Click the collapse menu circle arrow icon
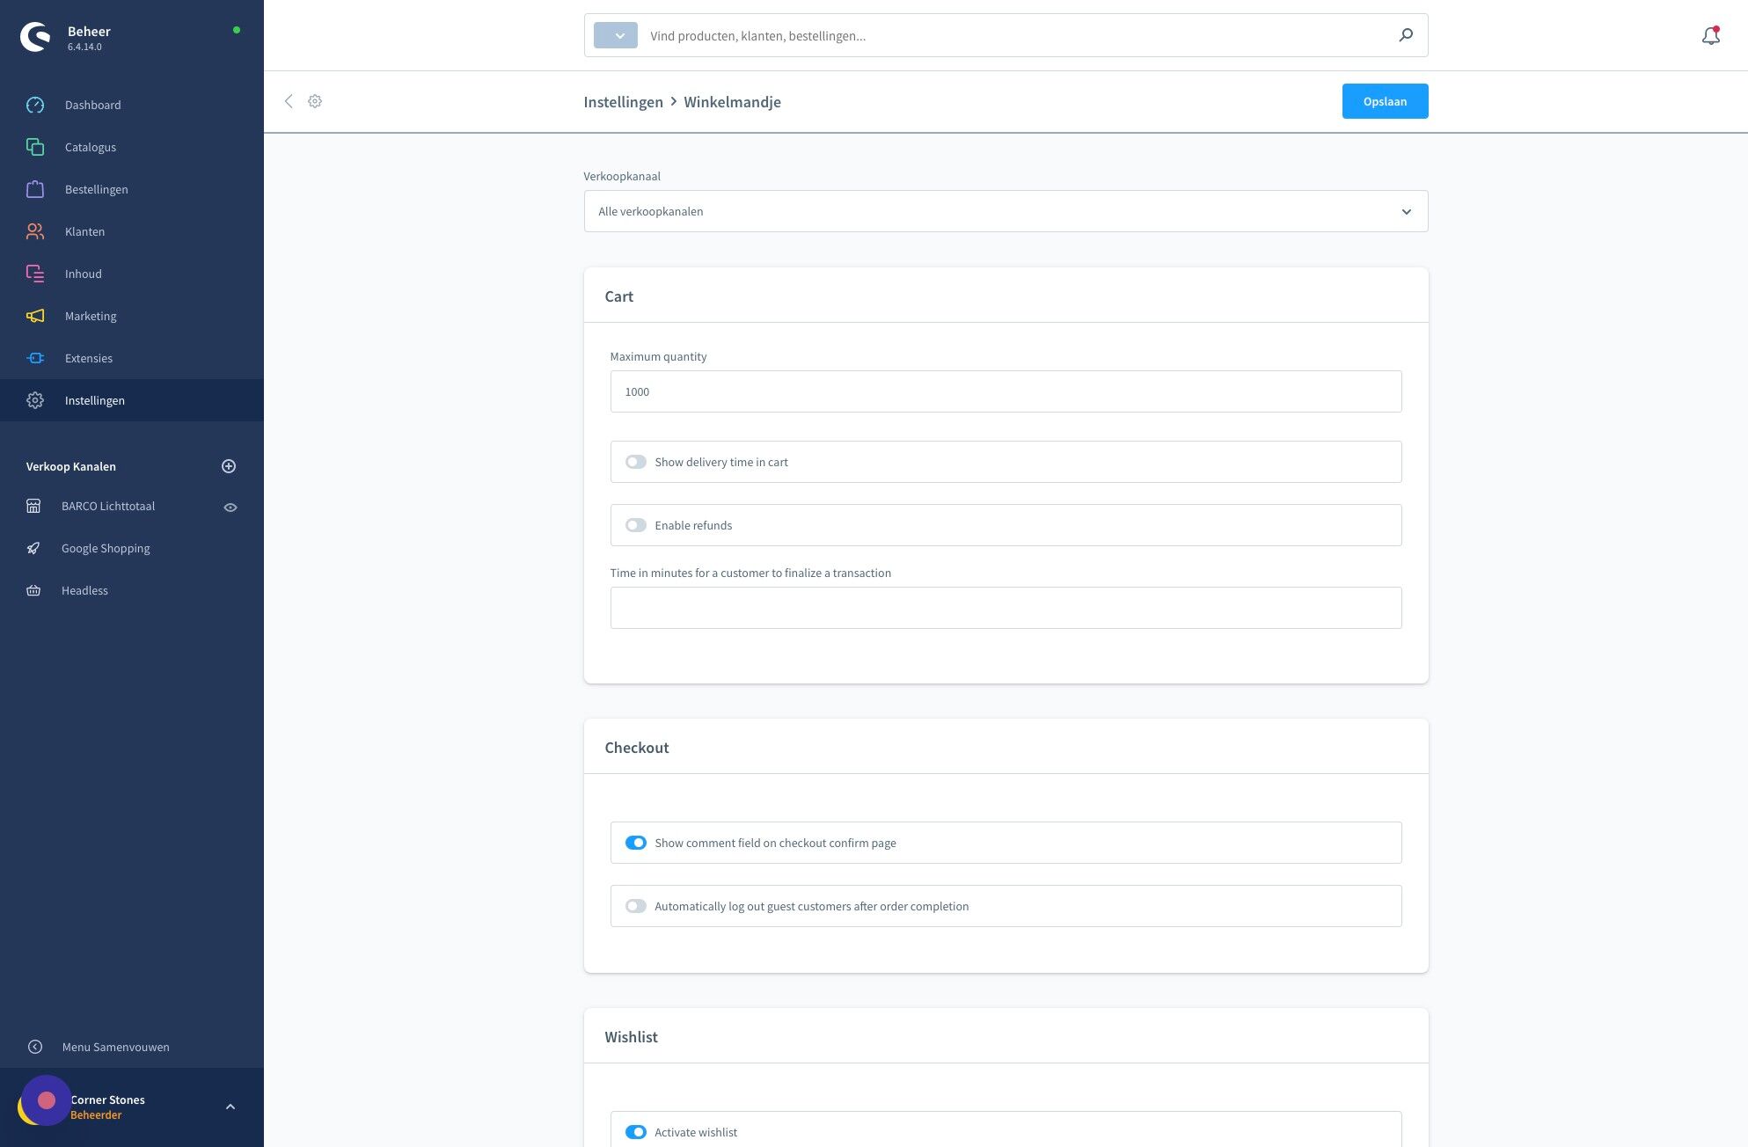This screenshot has height=1147, width=1748. pyautogui.click(x=35, y=1047)
